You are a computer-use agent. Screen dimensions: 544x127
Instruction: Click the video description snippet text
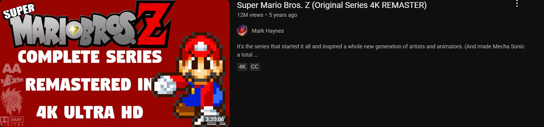pyautogui.click(x=381, y=50)
